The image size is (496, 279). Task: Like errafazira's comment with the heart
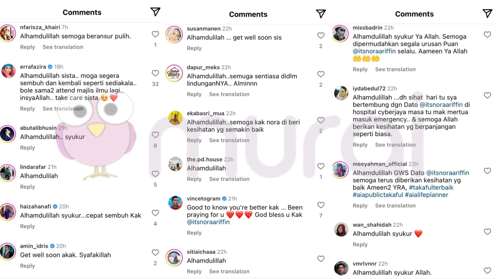pyautogui.click(x=155, y=73)
